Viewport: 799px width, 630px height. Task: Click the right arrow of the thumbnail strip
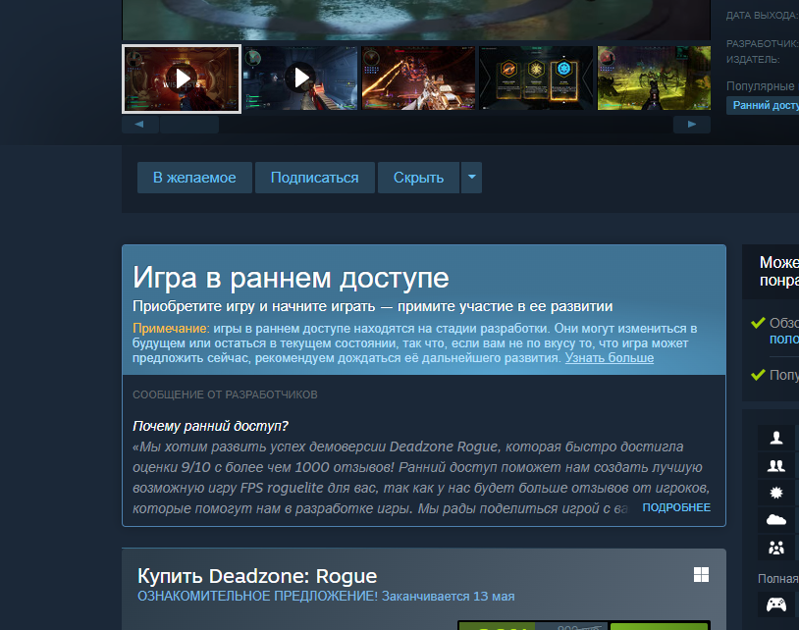[x=691, y=125]
